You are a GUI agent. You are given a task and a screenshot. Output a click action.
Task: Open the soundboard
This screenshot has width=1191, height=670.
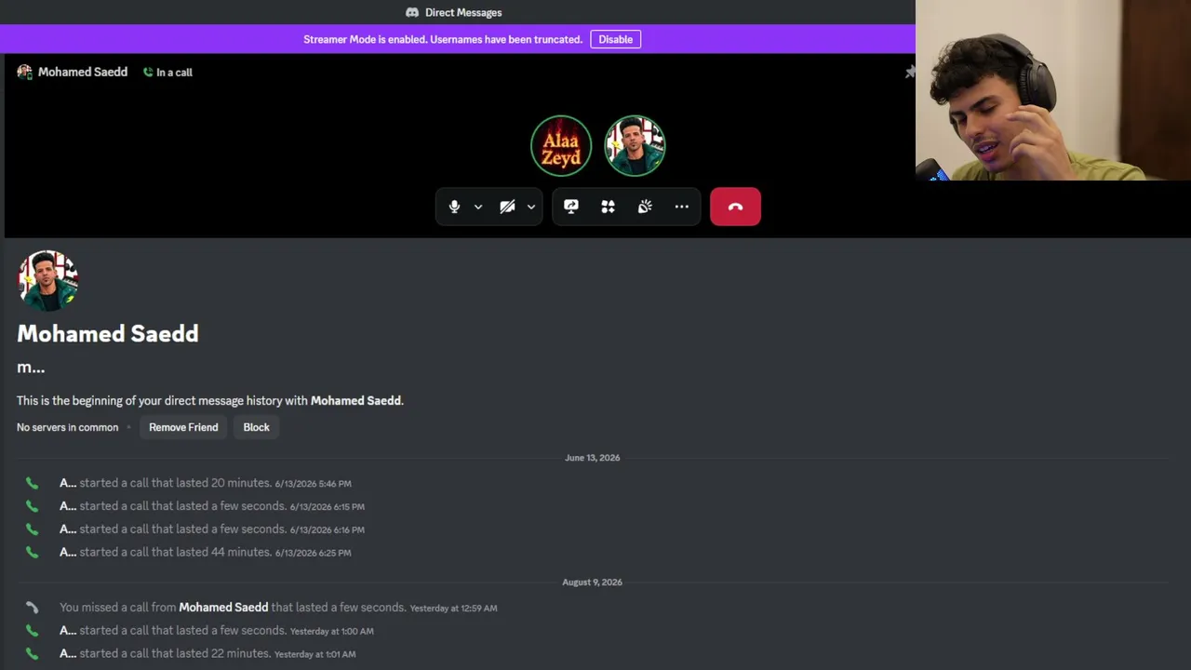pyautogui.click(x=645, y=207)
